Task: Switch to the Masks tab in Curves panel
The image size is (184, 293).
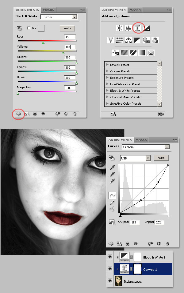Action: click(141, 140)
